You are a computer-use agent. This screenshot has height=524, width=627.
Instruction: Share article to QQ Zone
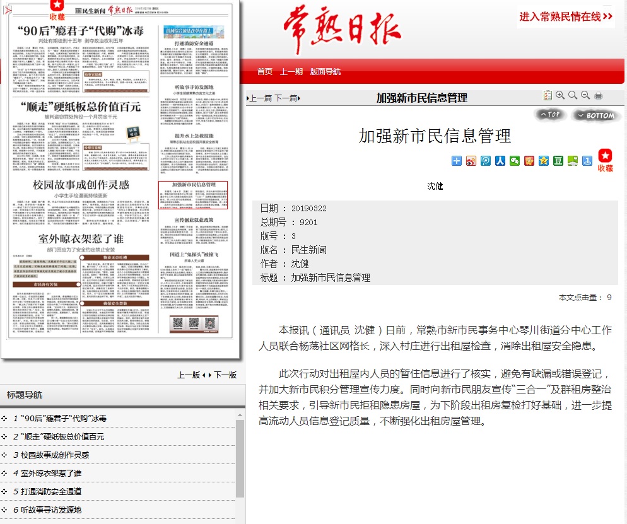click(x=544, y=161)
